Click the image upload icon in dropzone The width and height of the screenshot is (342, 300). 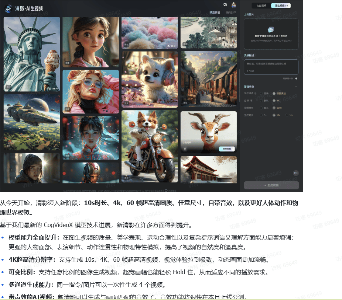click(271, 29)
